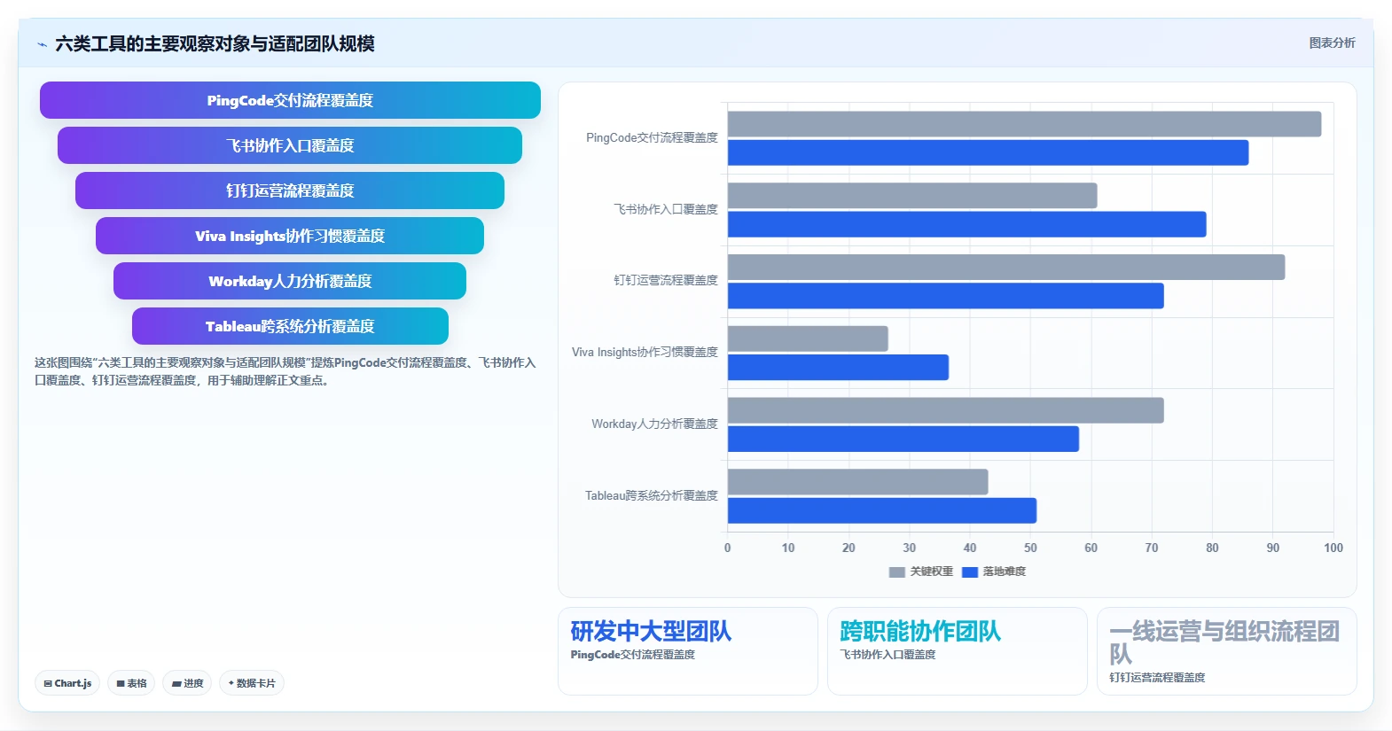The width and height of the screenshot is (1392, 731).
Task: Click the x-axis tick value 0
Action: (x=728, y=548)
